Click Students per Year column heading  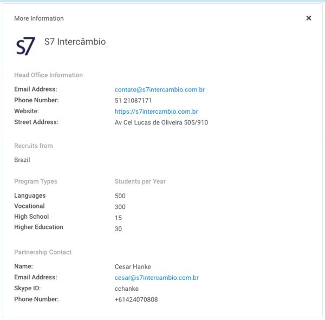(140, 181)
